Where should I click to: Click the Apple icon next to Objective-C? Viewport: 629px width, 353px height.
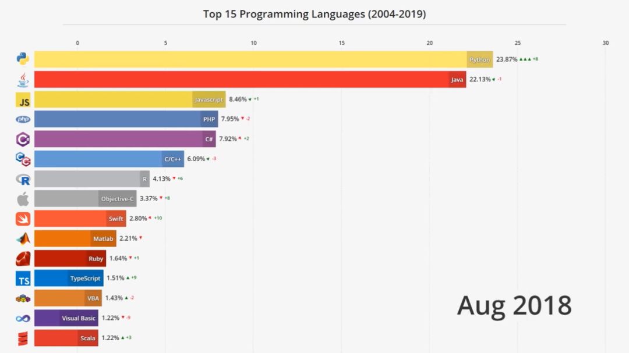point(22,198)
